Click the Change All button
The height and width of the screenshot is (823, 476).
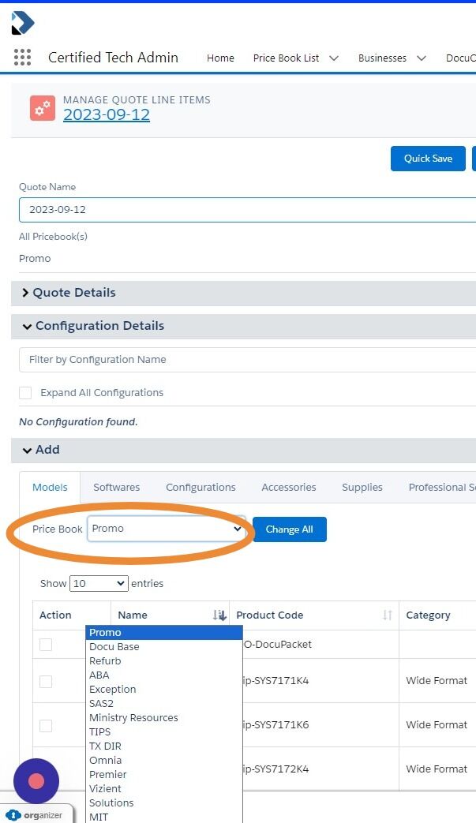click(289, 529)
